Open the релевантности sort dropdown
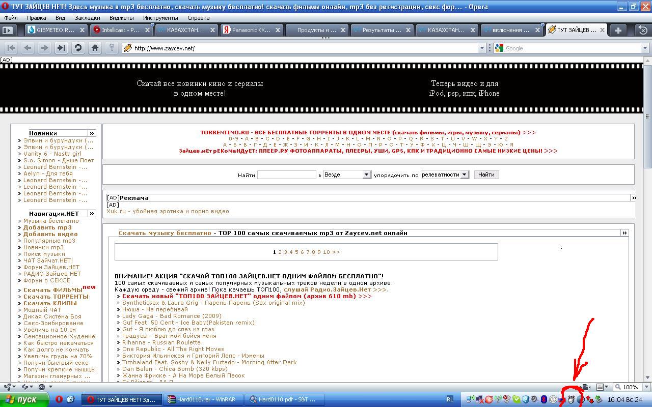652x407 pixels. [x=444, y=175]
